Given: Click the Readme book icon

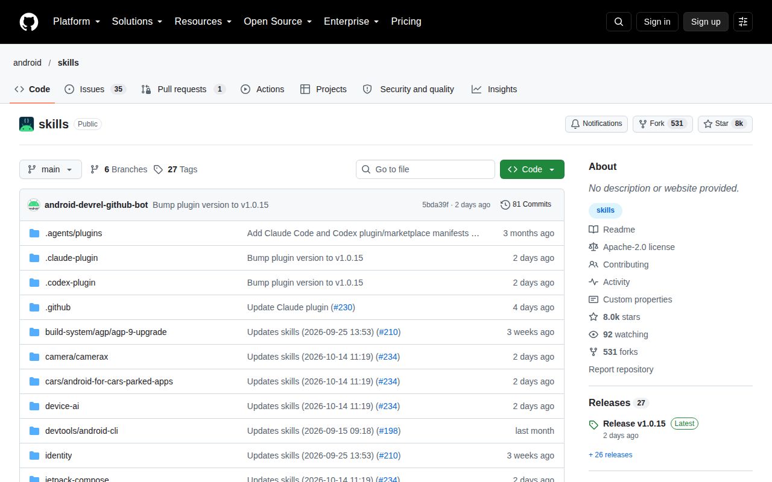Looking at the screenshot, I should (x=593, y=230).
